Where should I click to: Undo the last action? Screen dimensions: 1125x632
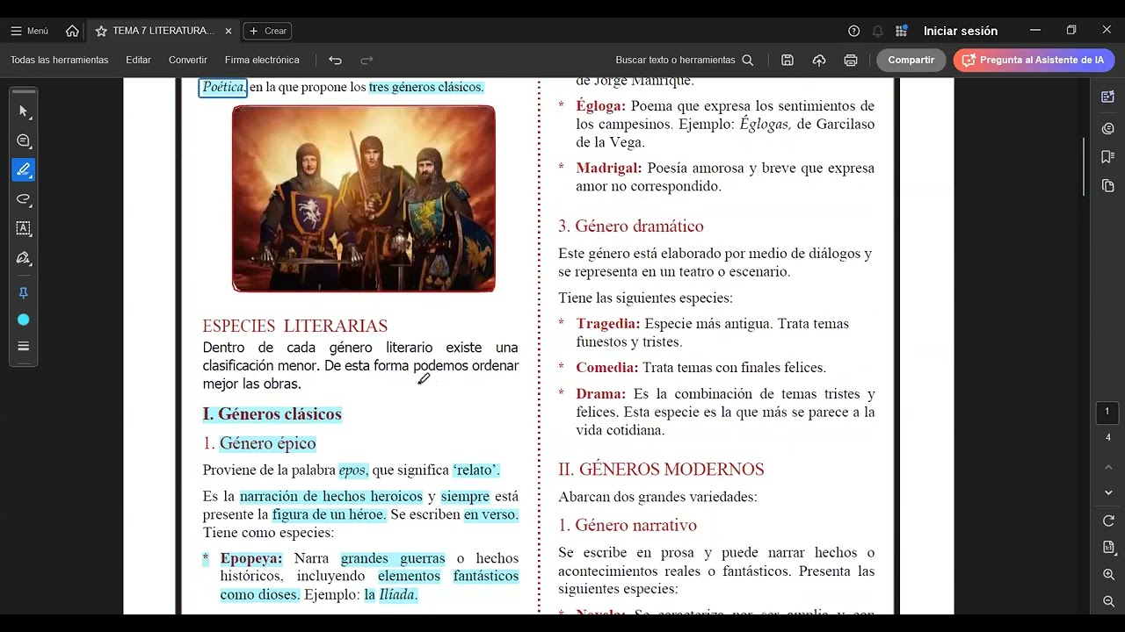click(335, 60)
